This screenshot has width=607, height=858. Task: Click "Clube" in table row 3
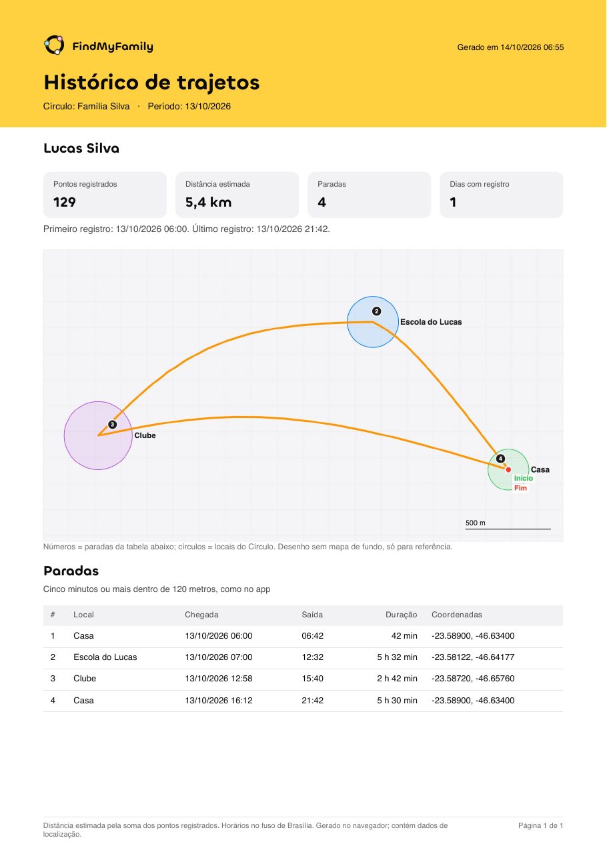click(x=85, y=679)
